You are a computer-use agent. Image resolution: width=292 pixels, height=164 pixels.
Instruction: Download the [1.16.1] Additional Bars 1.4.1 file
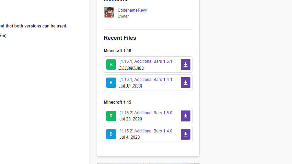pos(186,83)
